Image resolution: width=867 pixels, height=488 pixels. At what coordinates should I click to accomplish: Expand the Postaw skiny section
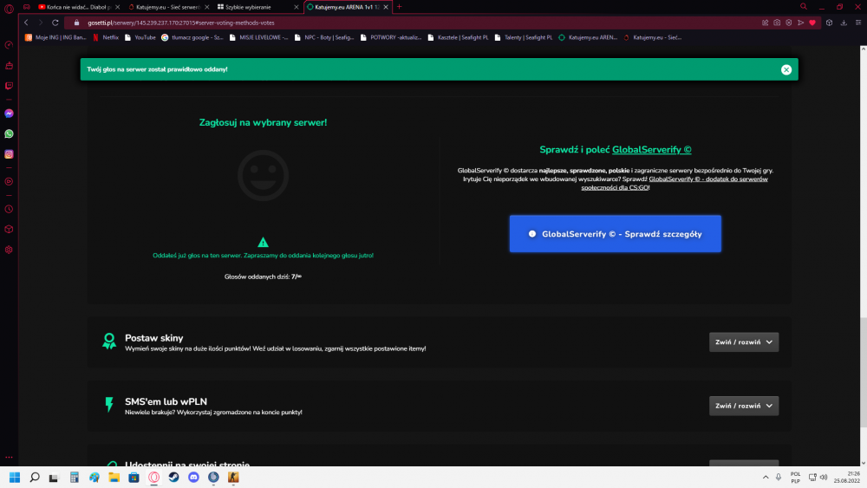744,342
